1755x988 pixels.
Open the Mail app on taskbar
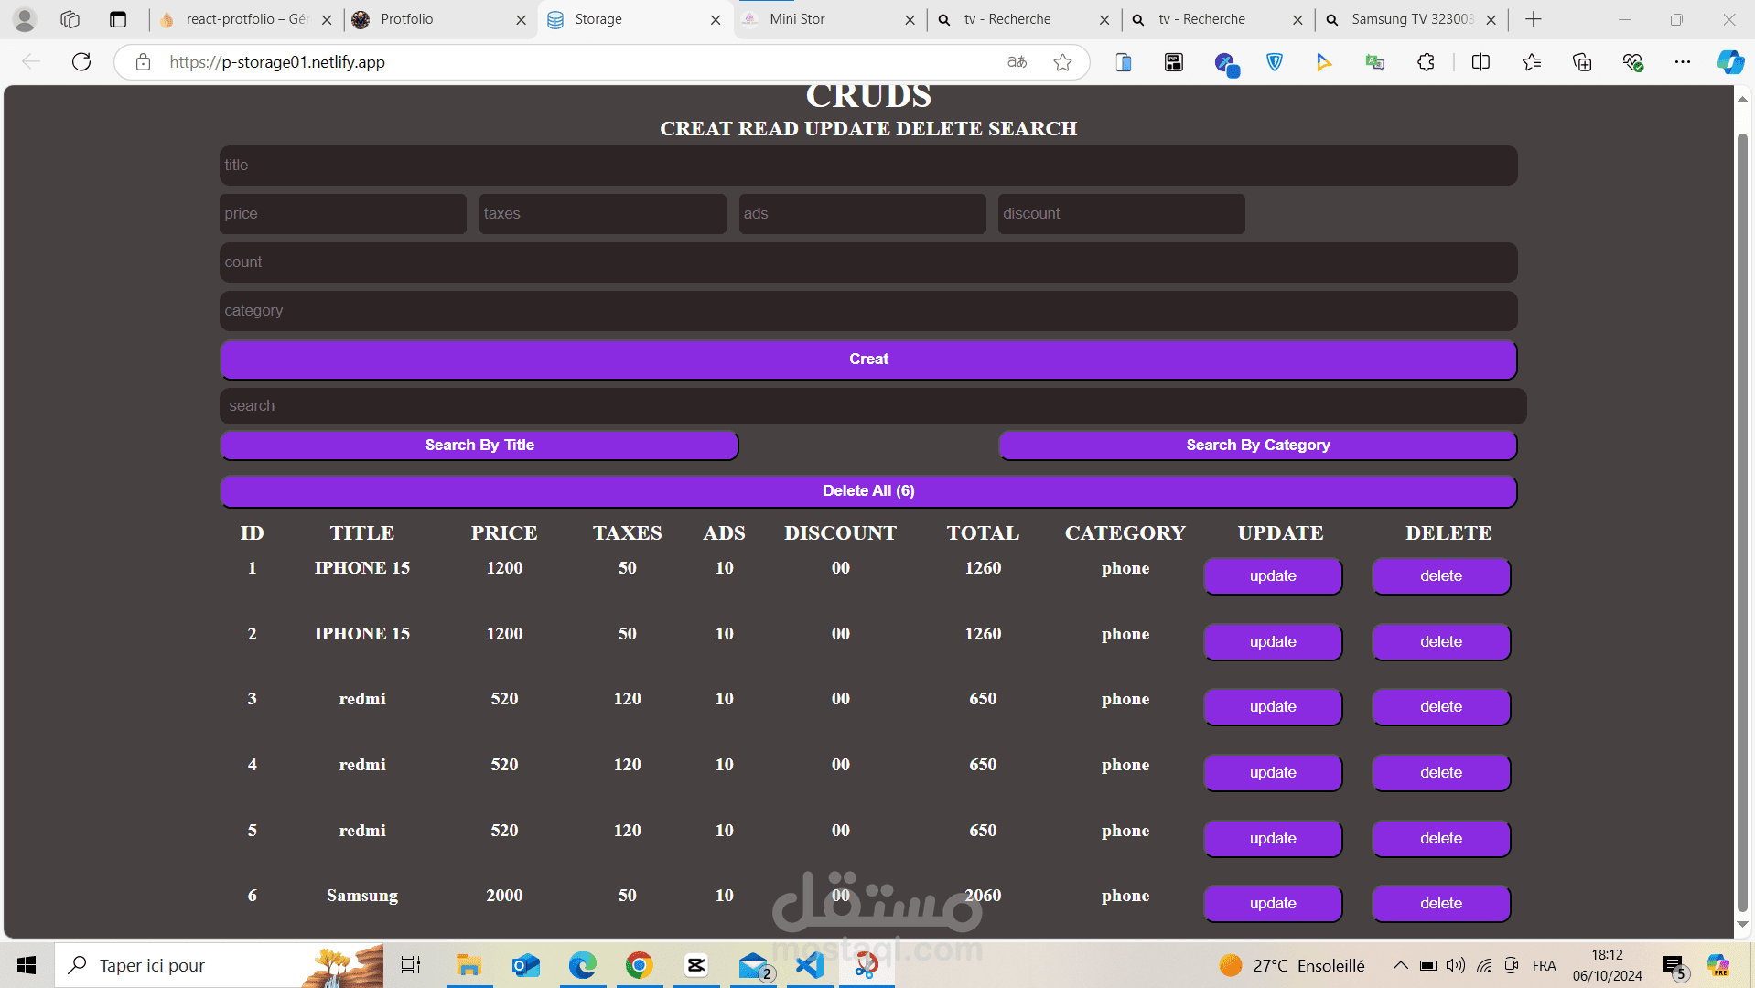point(755,965)
